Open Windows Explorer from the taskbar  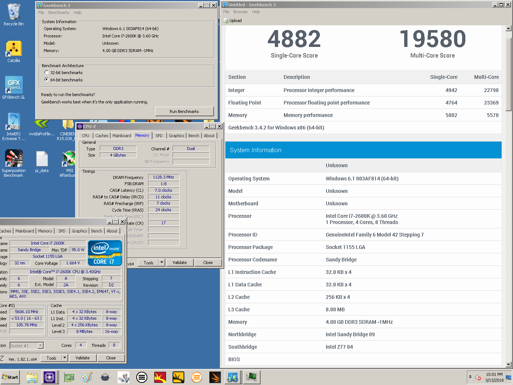(x=32, y=377)
